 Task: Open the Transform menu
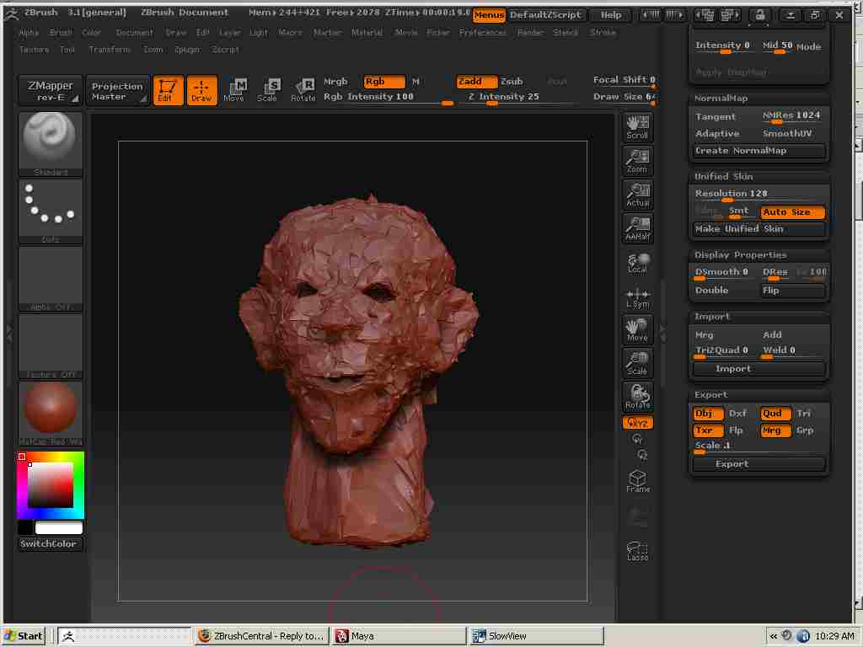tap(110, 50)
